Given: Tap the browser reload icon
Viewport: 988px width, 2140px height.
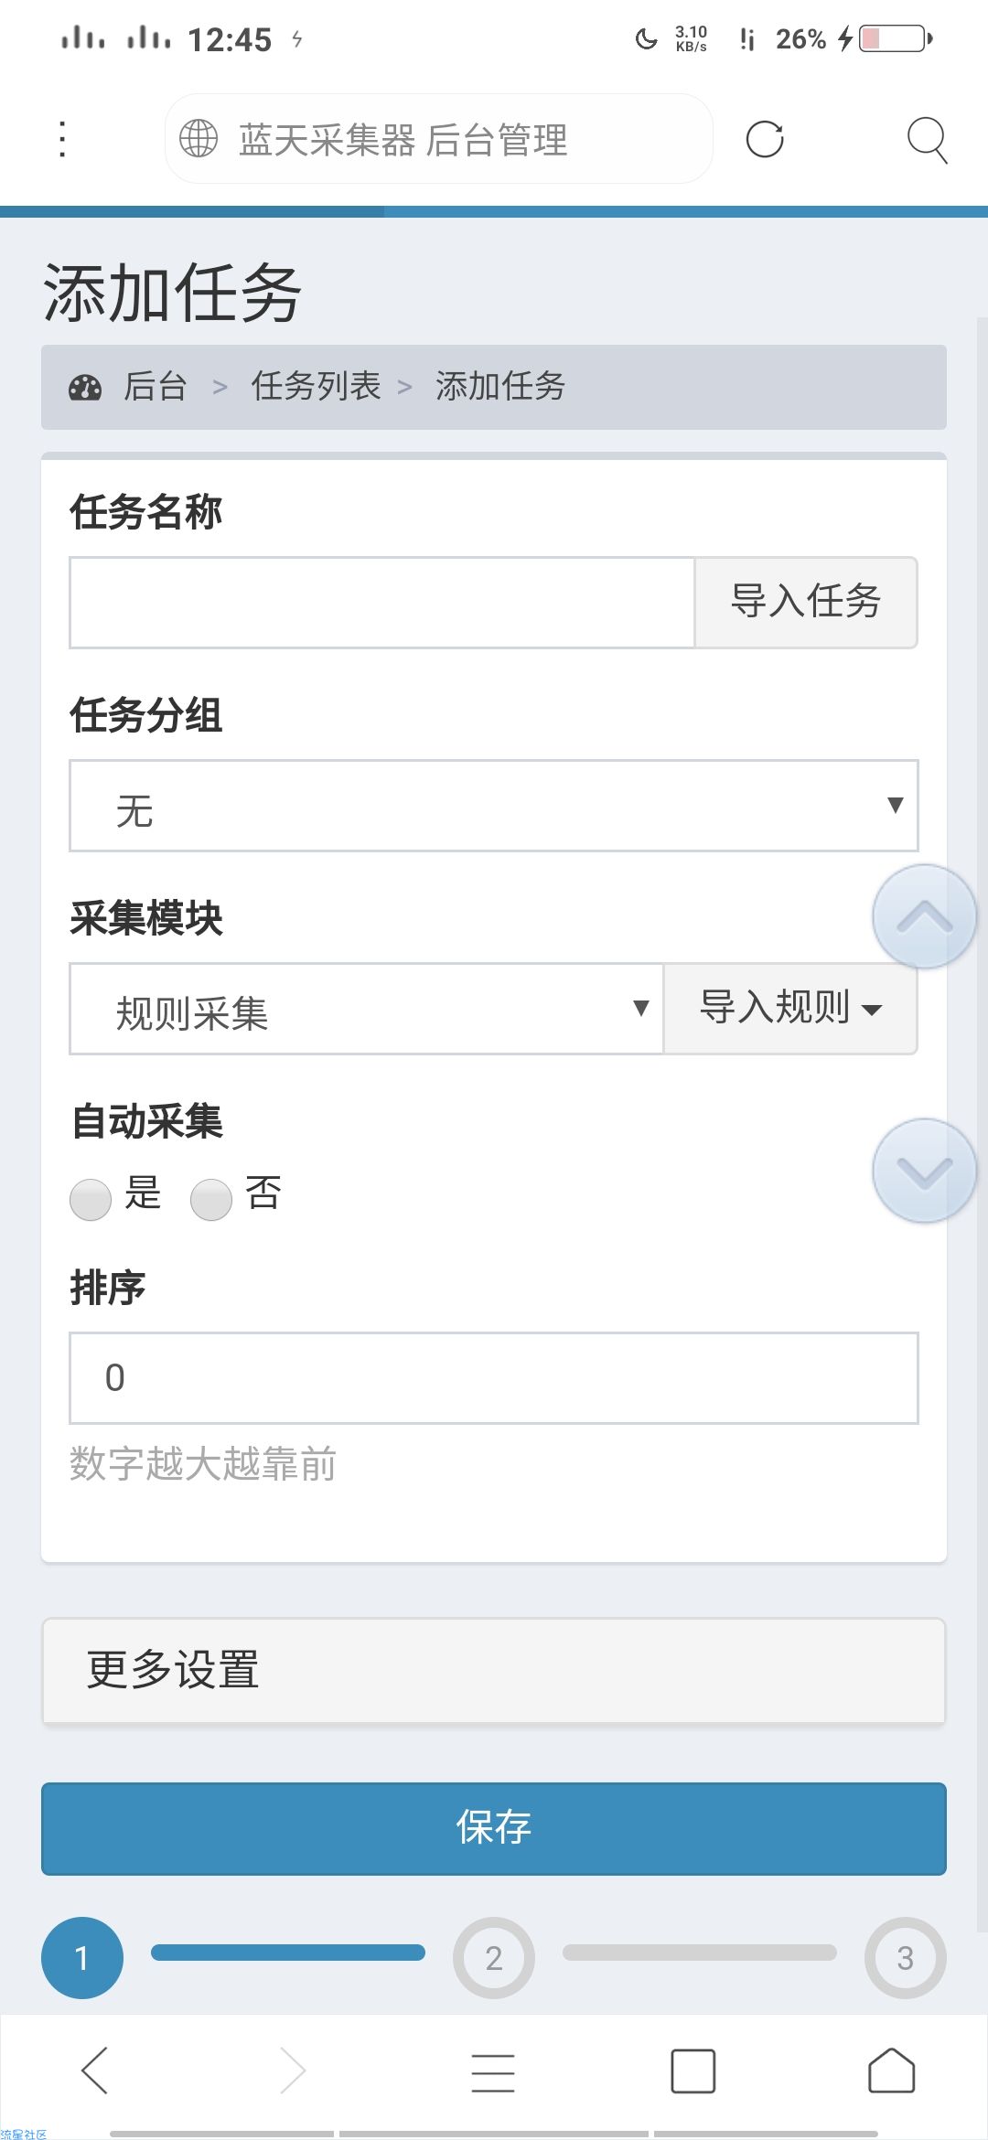Looking at the screenshot, I should [765, 140].
